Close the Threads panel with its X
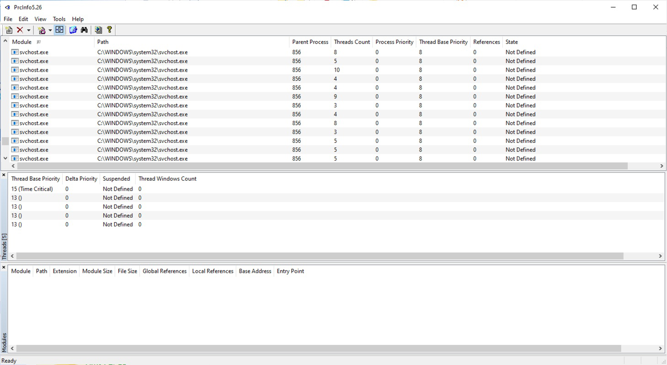This screenshot has width=667, height=365. coord(4,175)
